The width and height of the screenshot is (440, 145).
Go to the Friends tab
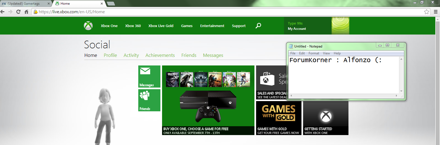pyautogui.click(x=189, y=55)
